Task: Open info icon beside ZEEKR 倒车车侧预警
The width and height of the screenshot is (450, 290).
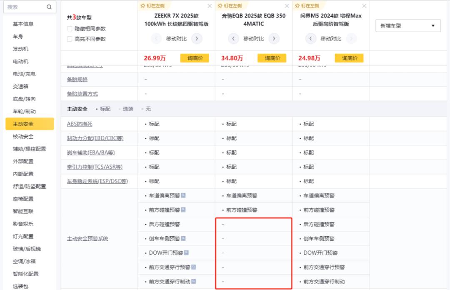Action: pos(183,238)
